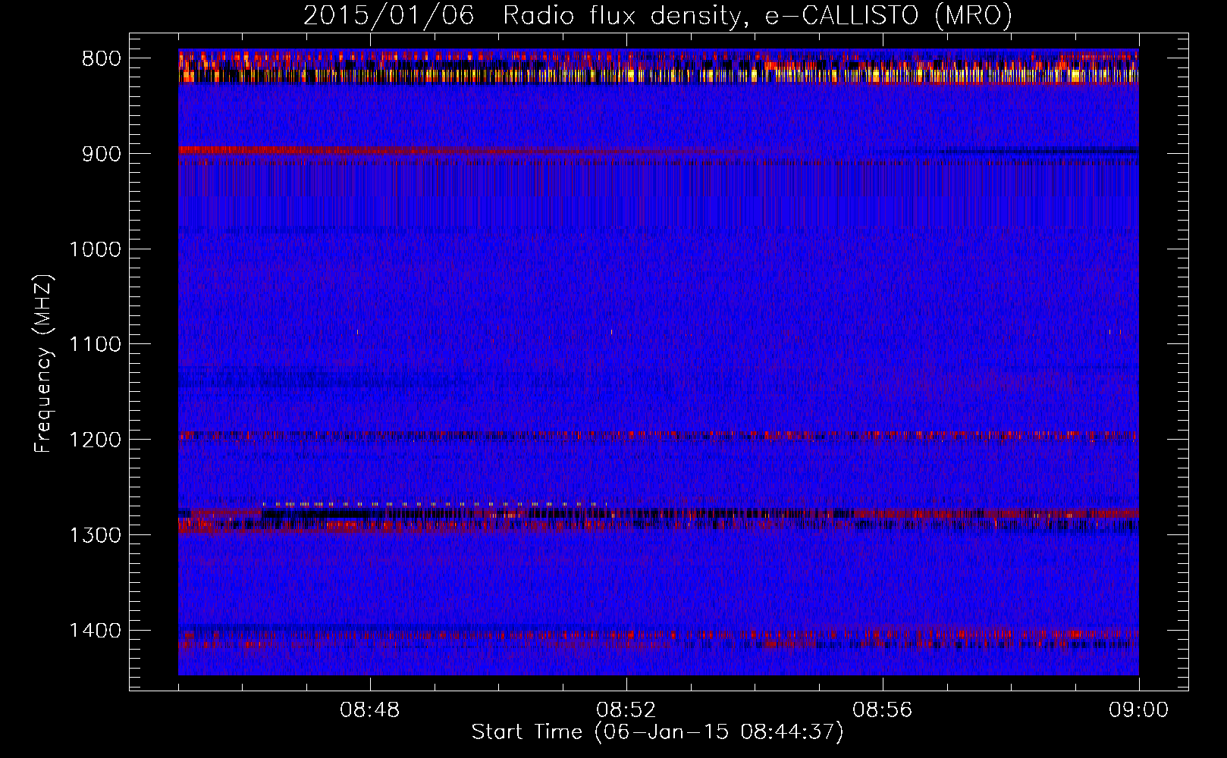1227x758 pixels.
Task: Click the 09:00 time tick label
Action: tap(1139, 710)
